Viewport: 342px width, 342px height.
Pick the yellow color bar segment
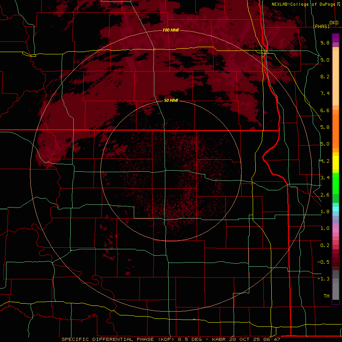coord(336,163)
